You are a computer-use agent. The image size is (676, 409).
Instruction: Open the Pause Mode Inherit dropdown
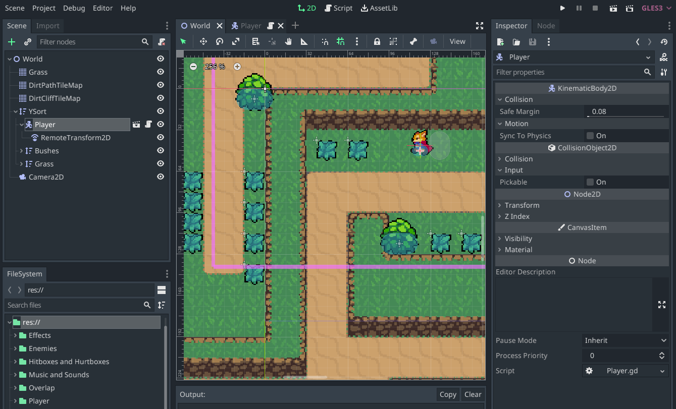(x=626, y=340)
